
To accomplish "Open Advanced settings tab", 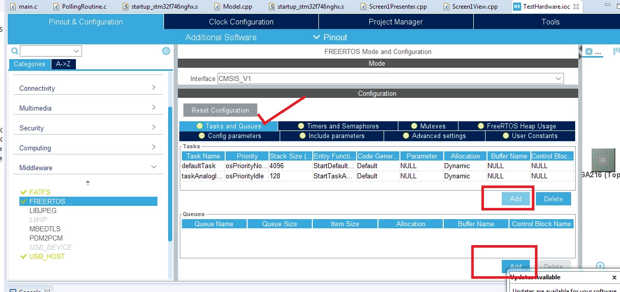I will [x=434, y=136].
